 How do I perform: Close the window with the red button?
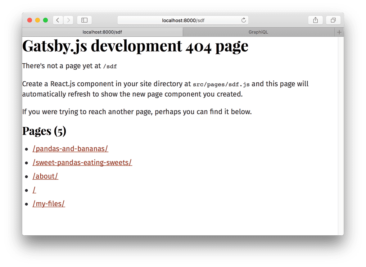29,20
